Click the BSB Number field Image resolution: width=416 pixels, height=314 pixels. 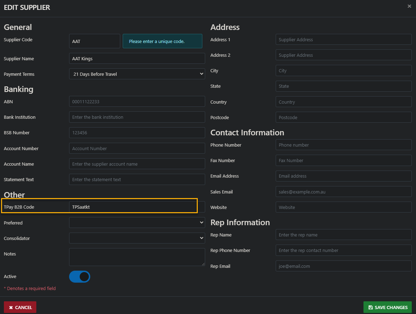[137, 133]
